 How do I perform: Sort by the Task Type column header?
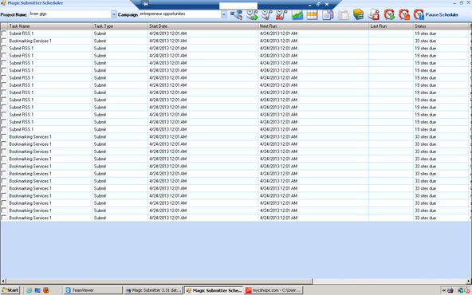click(120, 26)
